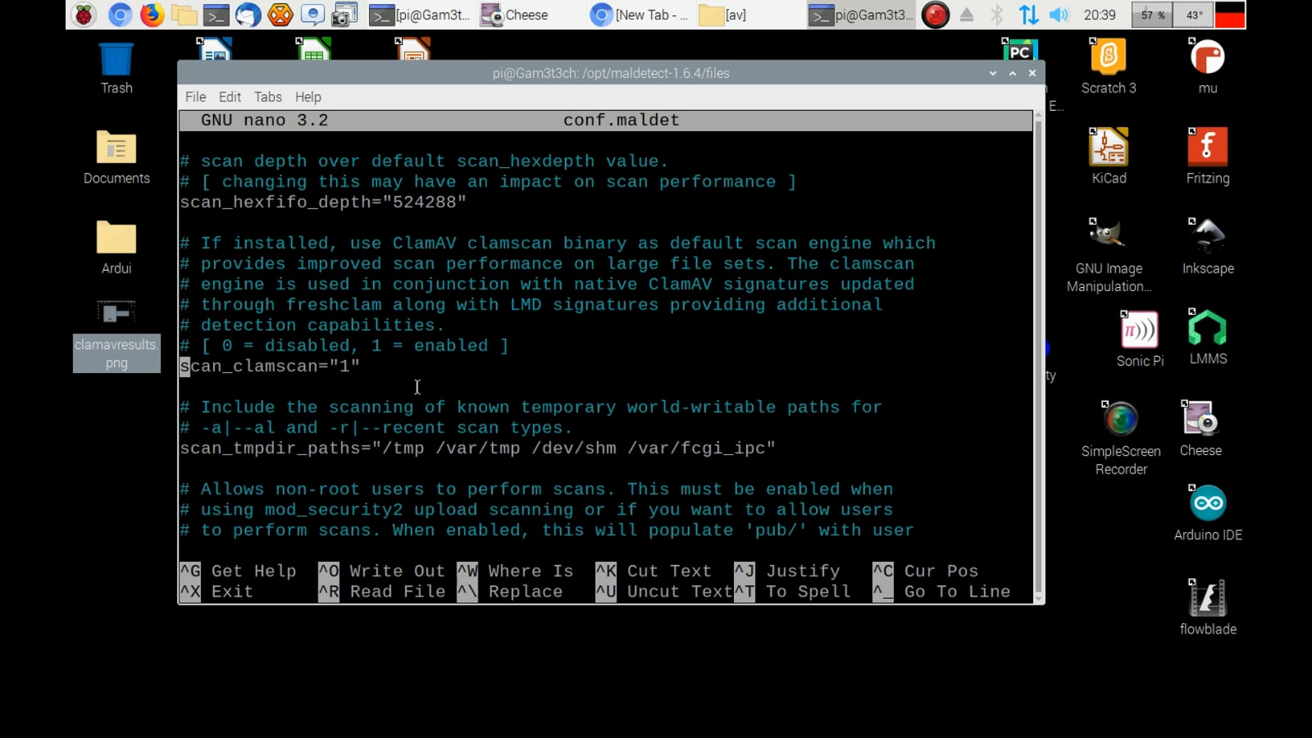
Task: Click the 57 % CPU usage monitor
Action: (x=1152, y=15)
